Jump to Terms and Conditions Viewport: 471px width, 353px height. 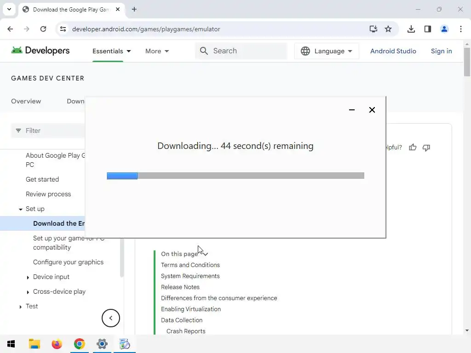click(x=190, y=265)
